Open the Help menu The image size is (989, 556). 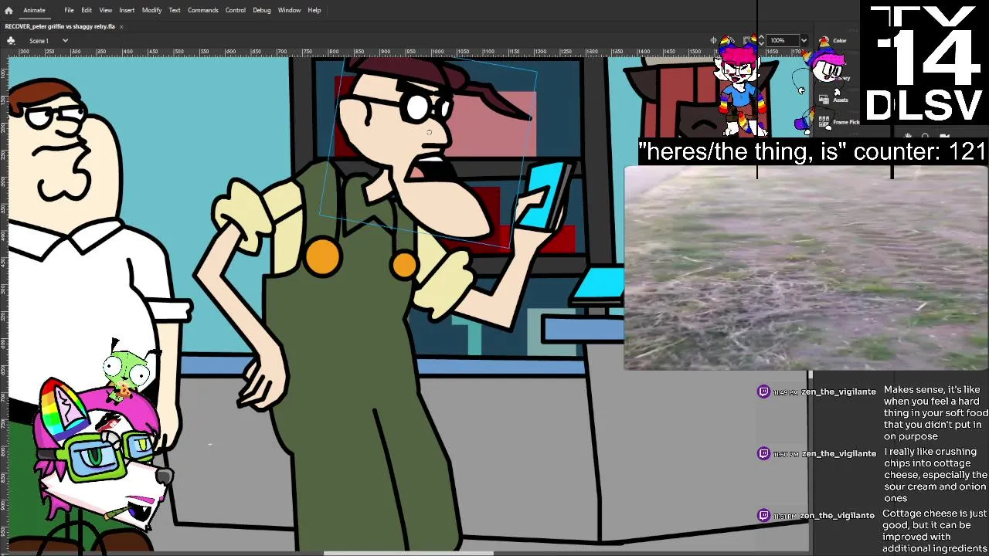click(x=314, y=10)
